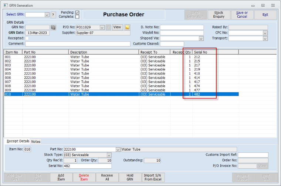Select item row 008 in the grid
281x186 pixels.
point(122,86)
